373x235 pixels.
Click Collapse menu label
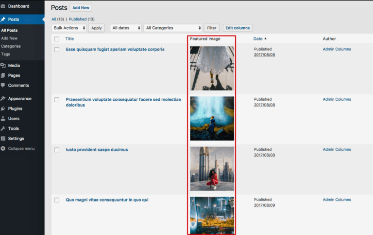coord(21,148)
